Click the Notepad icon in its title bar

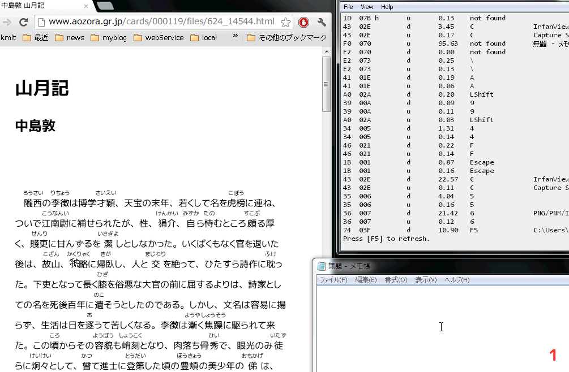(x=321, y=265)
